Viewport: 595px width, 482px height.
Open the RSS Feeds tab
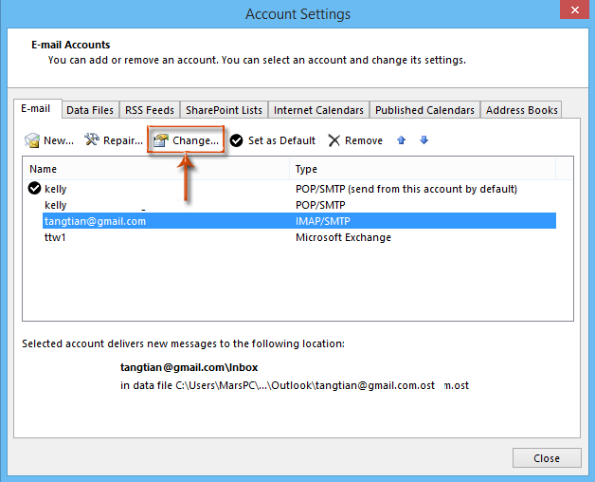pos(150,110)
